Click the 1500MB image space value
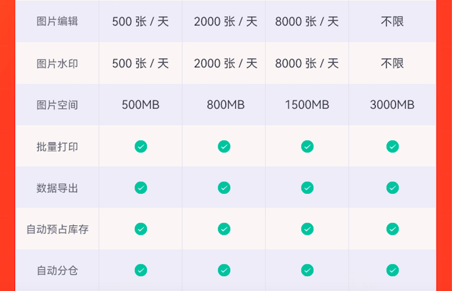The width and height of the screenshot is (452, 291). tap(307, 105)
